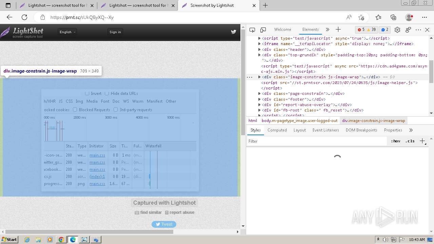Expand the div top-grundik node
The image size is (434, 244).
pos(259,55)
